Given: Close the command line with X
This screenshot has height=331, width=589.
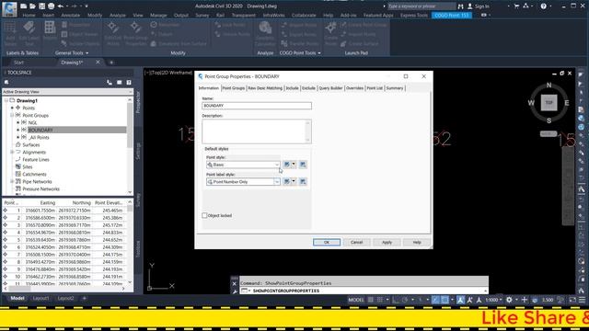Looking at the screenshot, I should 234,284.
